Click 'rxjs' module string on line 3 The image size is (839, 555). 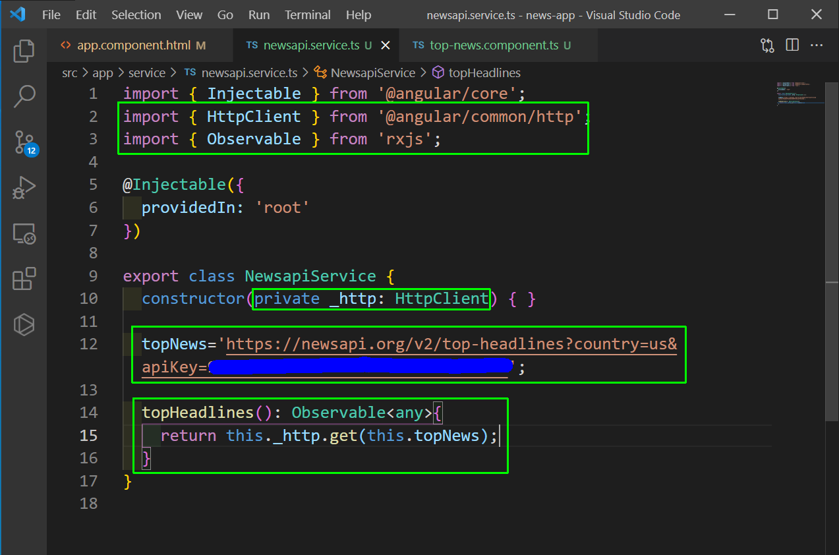coord(405,139)
